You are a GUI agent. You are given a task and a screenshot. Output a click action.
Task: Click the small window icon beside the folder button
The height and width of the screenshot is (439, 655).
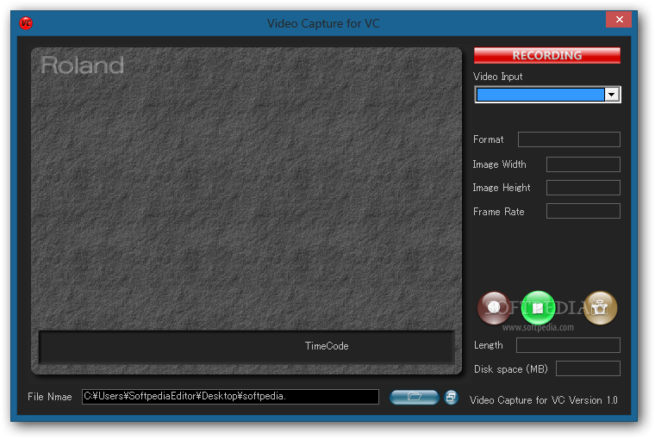451,397
